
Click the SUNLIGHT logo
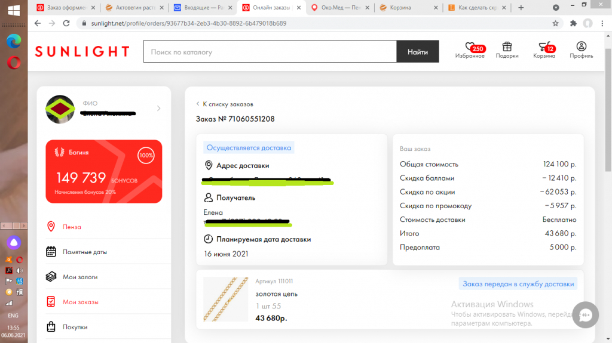click(x=82, y=51)
